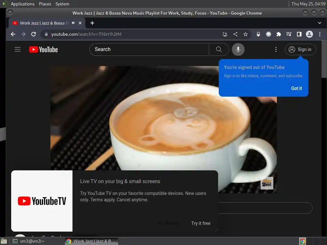Open Chrome three-dot menu
Screen dimensions: 327x245
320,34
